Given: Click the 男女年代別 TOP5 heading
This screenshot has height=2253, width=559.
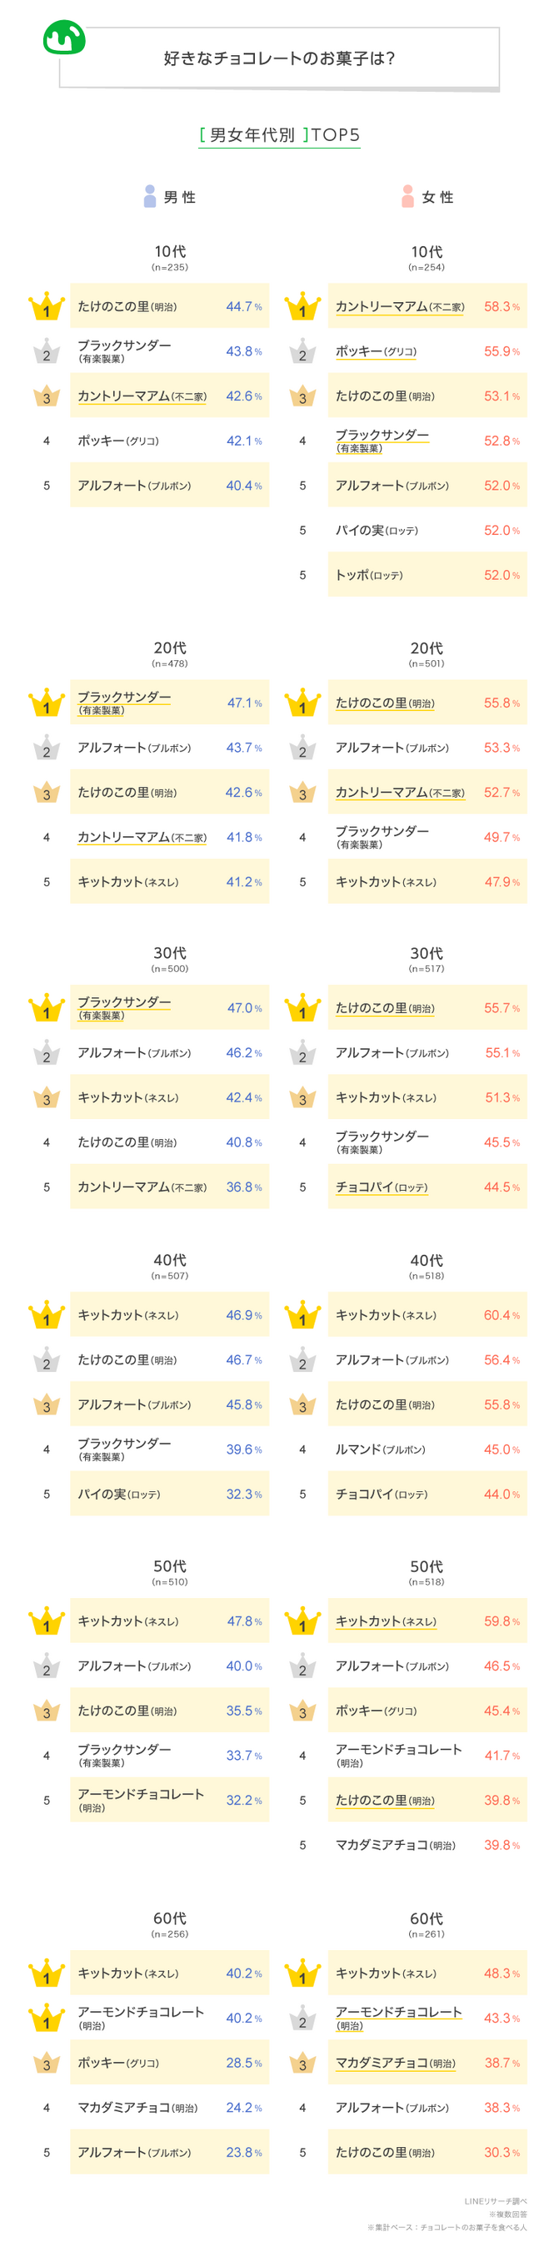Looking at the screenshot, I should pos(280,134).
